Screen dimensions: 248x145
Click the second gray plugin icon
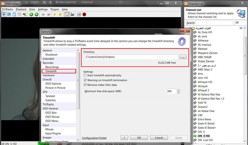click(x=48, y=15)
